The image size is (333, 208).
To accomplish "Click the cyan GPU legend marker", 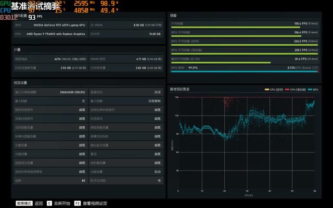I will [310, 90].
